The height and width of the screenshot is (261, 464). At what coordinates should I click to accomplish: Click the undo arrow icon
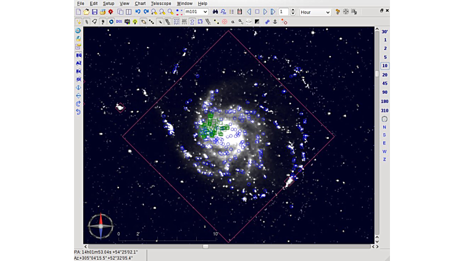click(x=138, y=12)
